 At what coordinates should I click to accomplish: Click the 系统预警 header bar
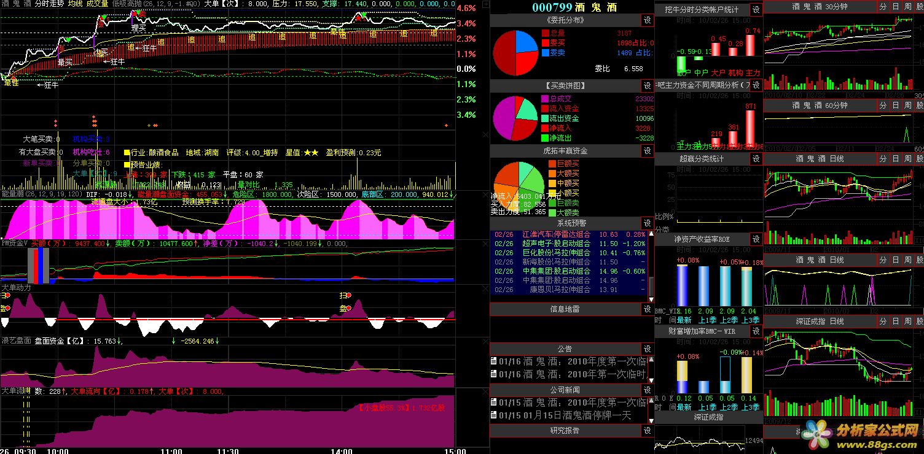pyautogui.click(x=565, y=223)
